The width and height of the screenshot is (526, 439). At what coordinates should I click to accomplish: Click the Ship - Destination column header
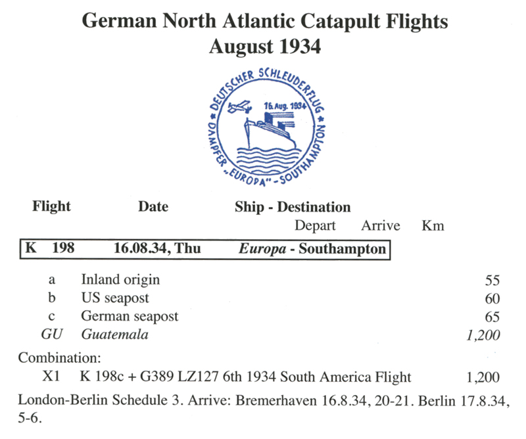coord(293,207)
